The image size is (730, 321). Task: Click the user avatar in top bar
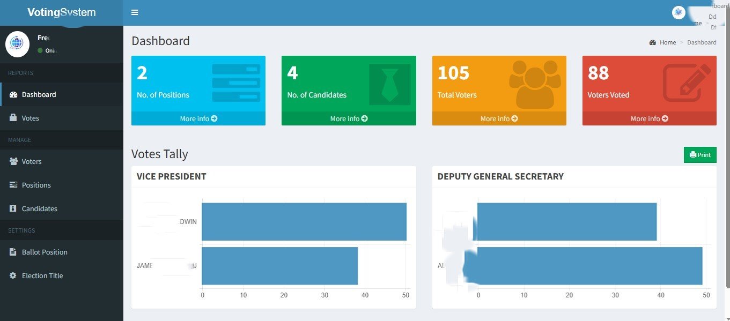tap(679, 12)
